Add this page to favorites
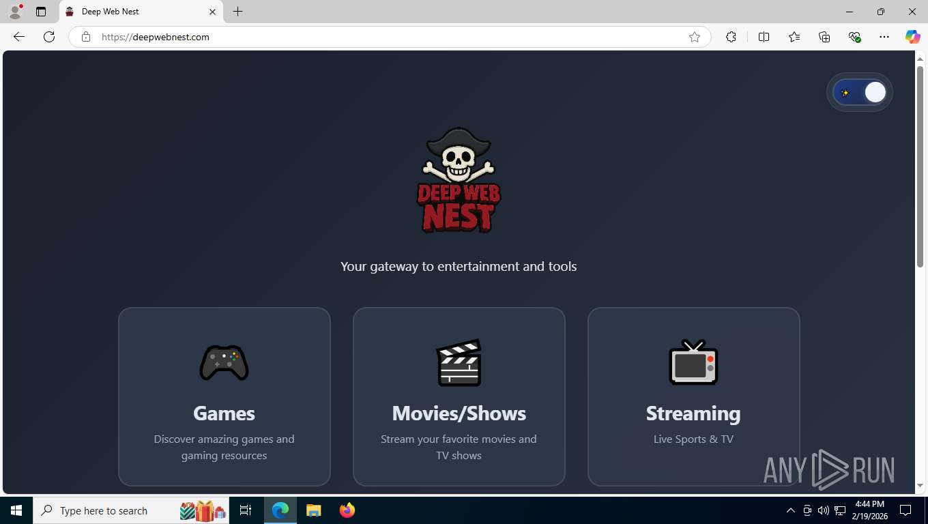This screenshot has height=524, width=928. 695,37
